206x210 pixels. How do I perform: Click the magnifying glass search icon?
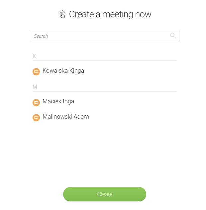pyautogui.click(x=173, y=36)
